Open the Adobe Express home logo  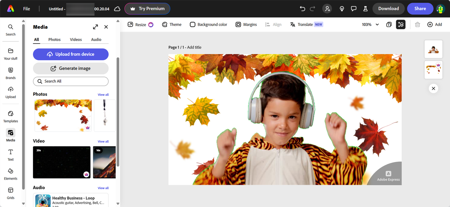point(11,8)
